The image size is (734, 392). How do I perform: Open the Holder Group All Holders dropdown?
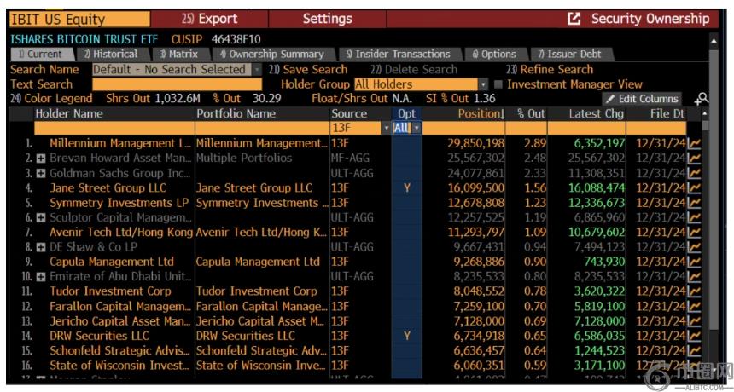pyautogui.click(x=483, y=84)
